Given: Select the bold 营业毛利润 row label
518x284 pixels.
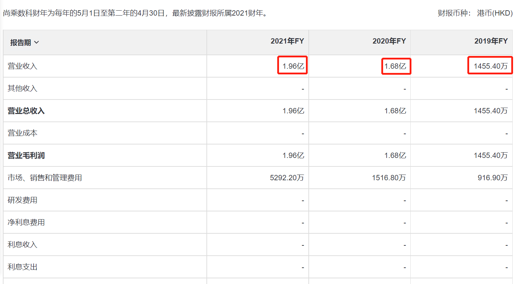Looking at the screenshot, I should click(x=26, y=155).
